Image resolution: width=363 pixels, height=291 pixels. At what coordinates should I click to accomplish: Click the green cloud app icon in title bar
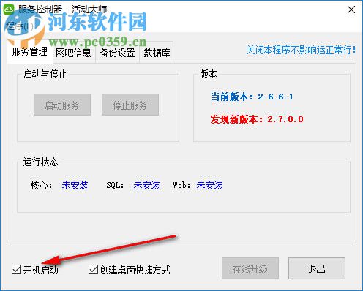[x=9, y=10]
